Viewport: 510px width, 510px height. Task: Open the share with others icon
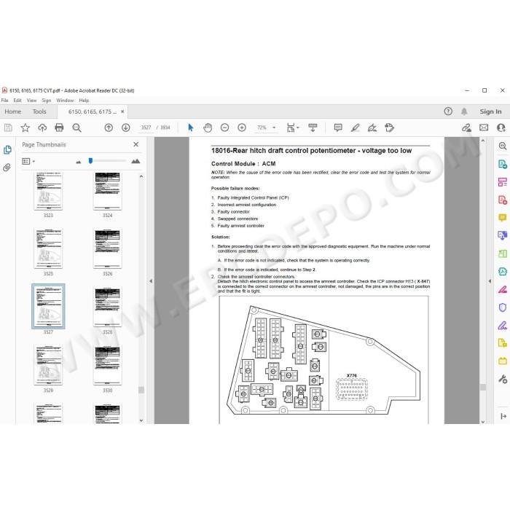501,127
